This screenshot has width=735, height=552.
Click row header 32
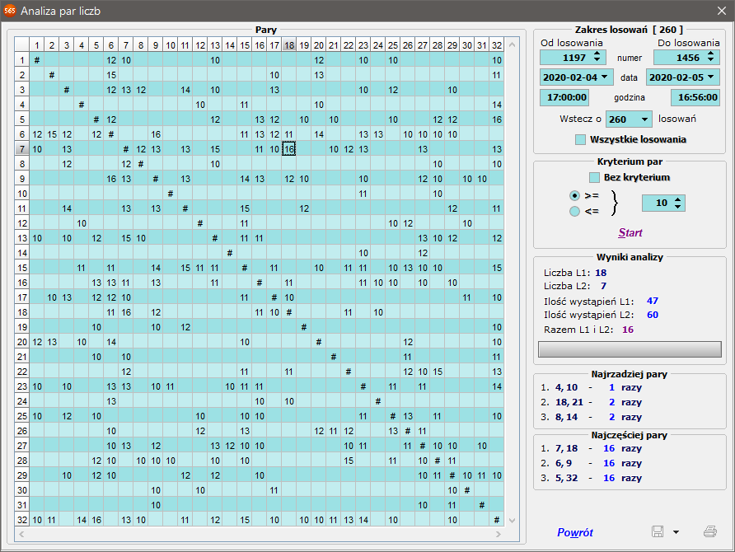point(22,520)
